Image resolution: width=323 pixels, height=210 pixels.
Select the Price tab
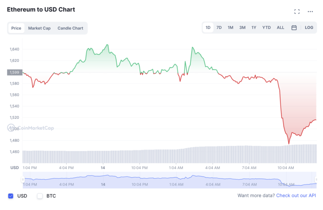tap(16, 28)
